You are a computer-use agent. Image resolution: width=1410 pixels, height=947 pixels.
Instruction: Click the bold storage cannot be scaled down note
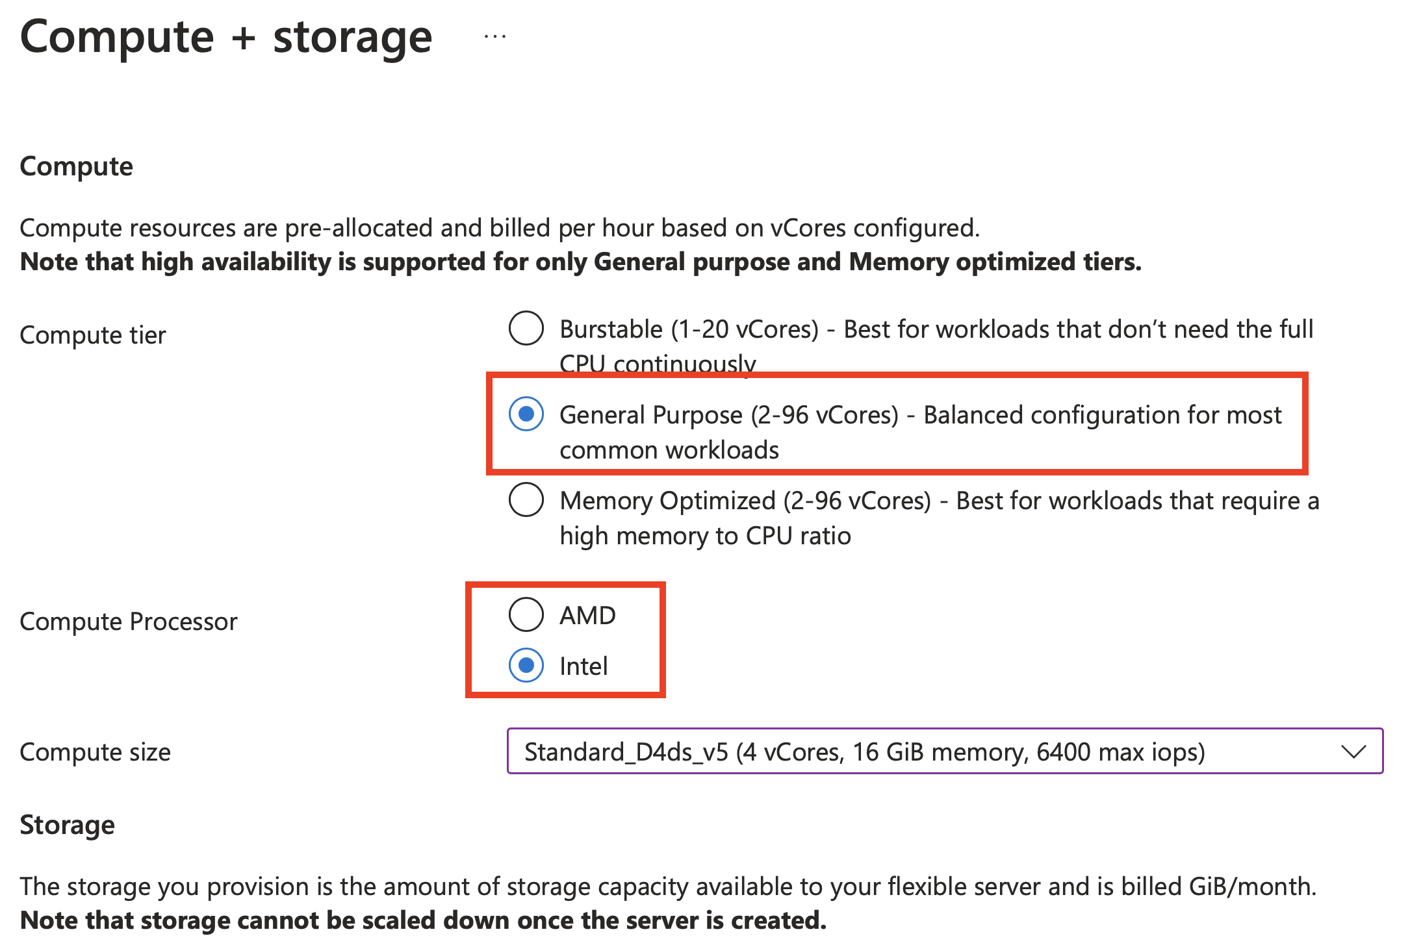click(423, 920)
